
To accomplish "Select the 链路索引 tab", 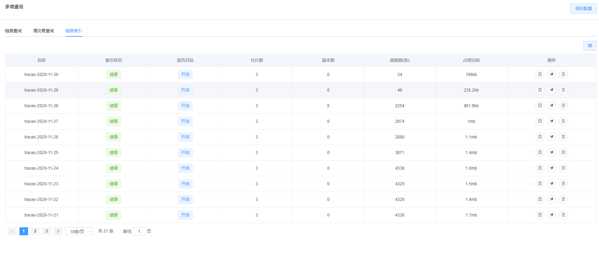I will coord(74,31).
